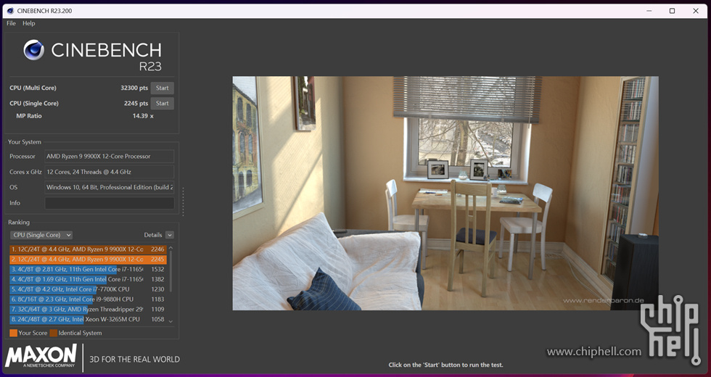Open the File menu
This screenshot has height=377, width=711.
tap(11, 23)
